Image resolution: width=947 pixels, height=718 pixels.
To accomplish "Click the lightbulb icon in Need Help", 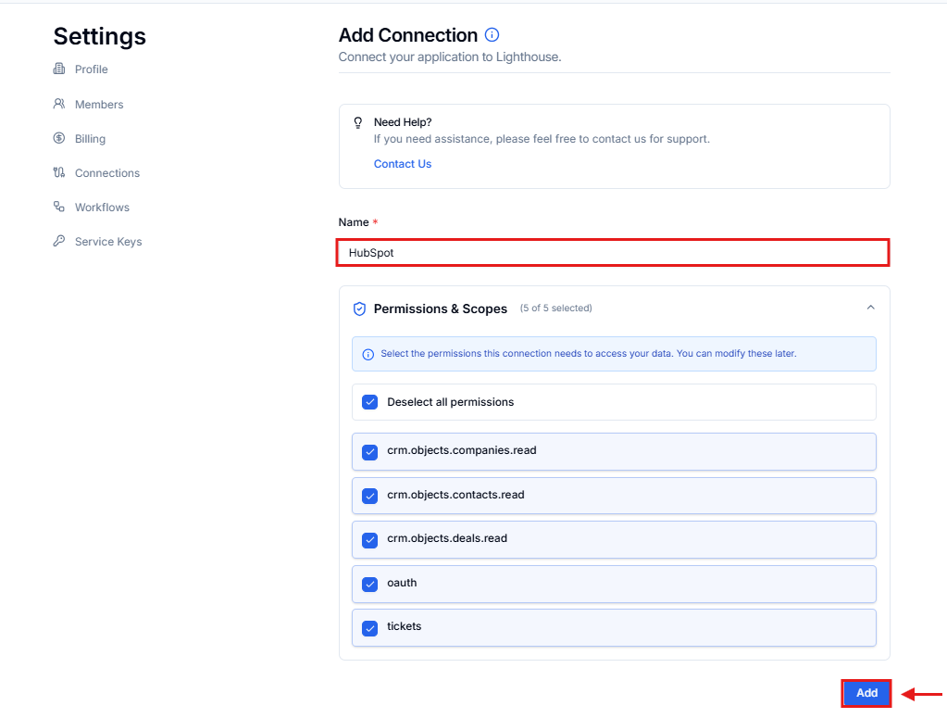I will (358, 122).
